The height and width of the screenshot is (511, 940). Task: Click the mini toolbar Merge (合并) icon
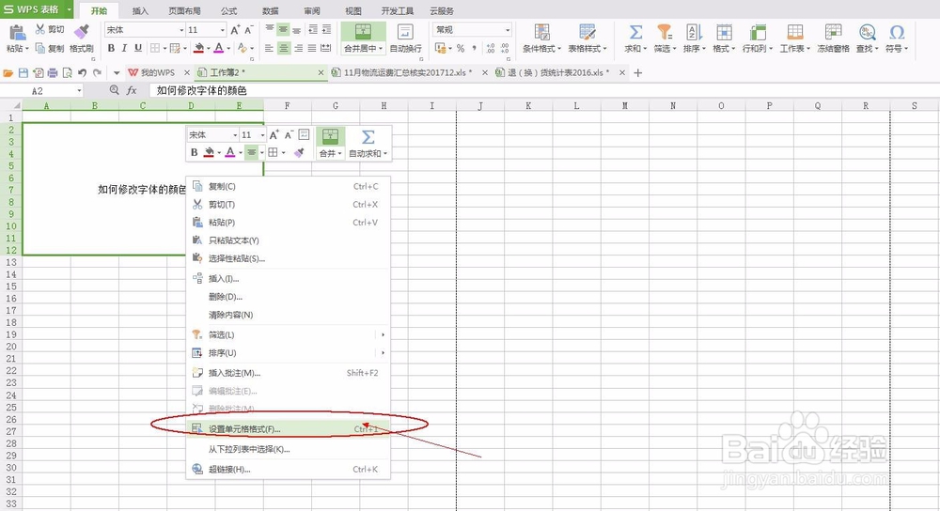(x=330, y=136)
